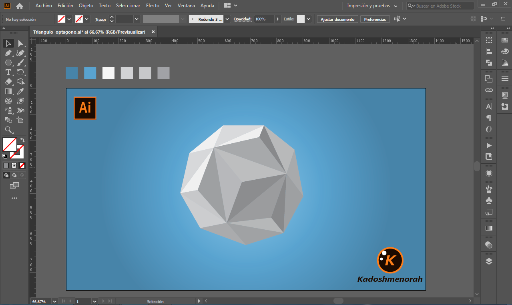The image size is (512, 305).
Task: Switch to Draw Behind mode
Action: coord(14,175)
